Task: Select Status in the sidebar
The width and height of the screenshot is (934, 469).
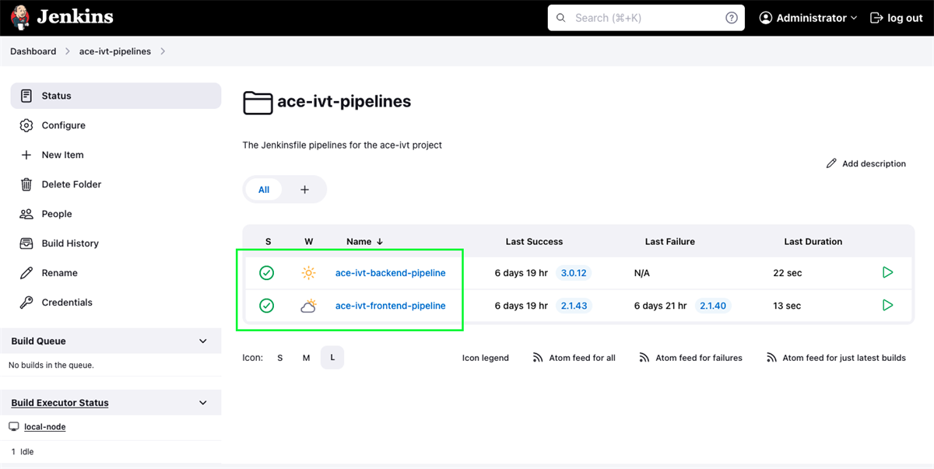Action: click(56, 95)
